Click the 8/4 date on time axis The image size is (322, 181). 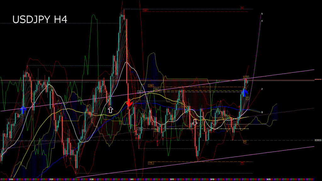(131, 179)
